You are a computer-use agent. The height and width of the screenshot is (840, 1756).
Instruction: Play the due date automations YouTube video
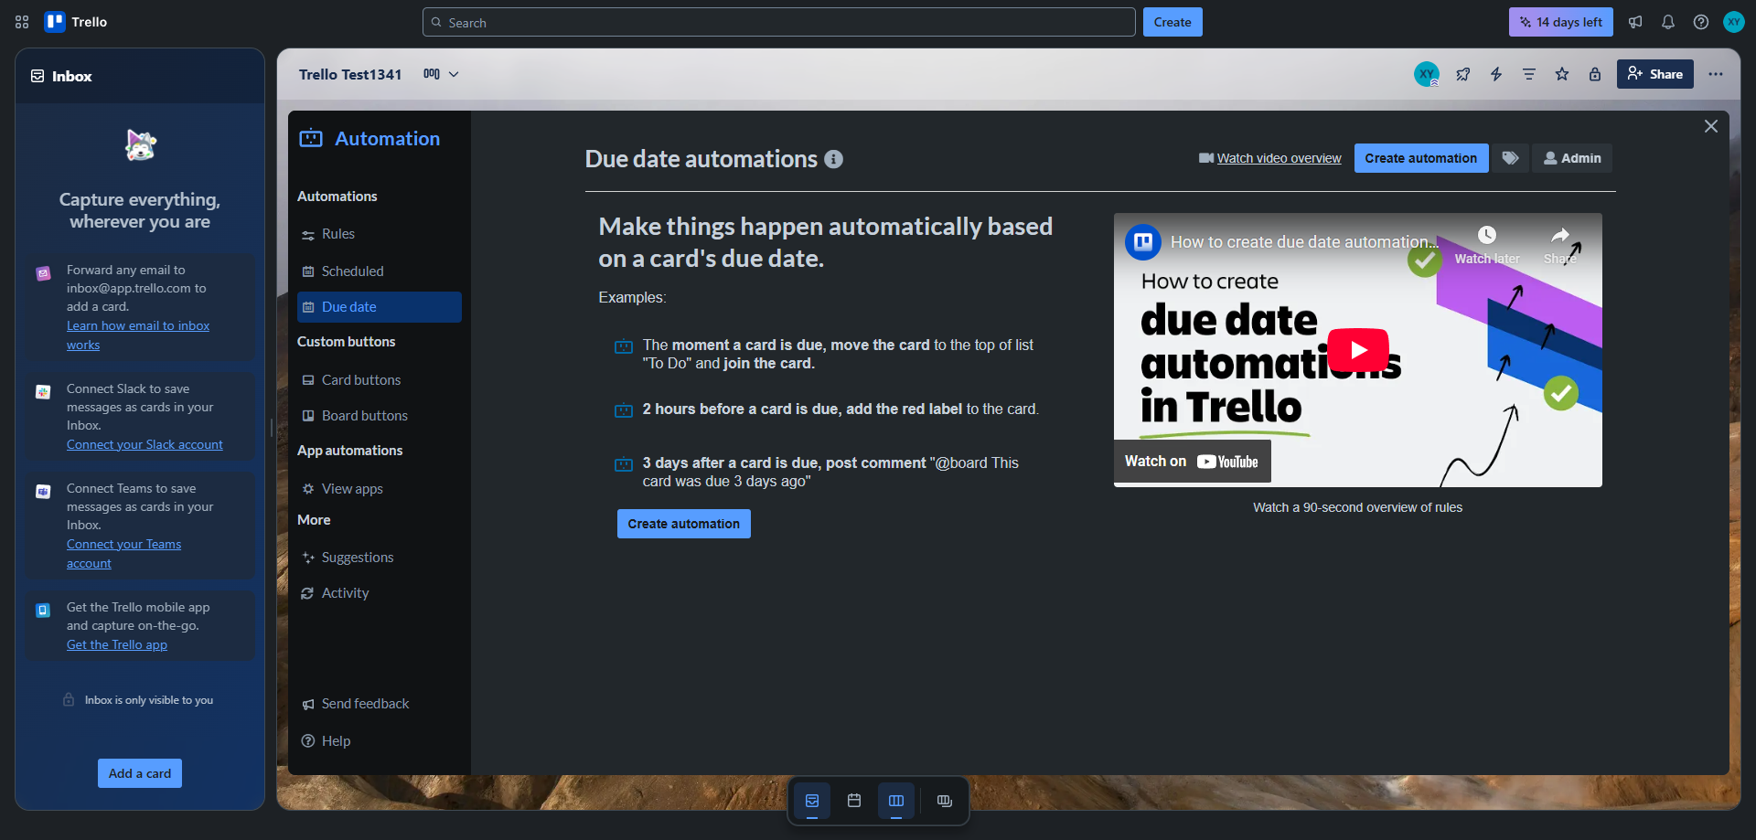(x=1358, y=349)
